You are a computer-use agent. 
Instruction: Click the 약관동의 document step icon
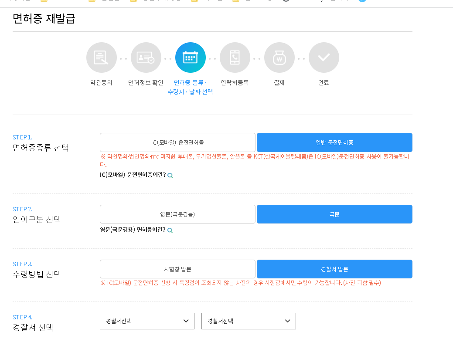tap(101, 57)
